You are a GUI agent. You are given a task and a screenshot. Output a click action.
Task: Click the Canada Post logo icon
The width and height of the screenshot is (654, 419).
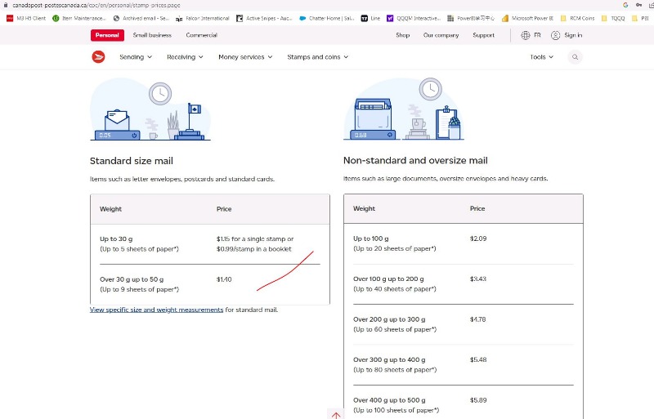click(x=98, y=56)
